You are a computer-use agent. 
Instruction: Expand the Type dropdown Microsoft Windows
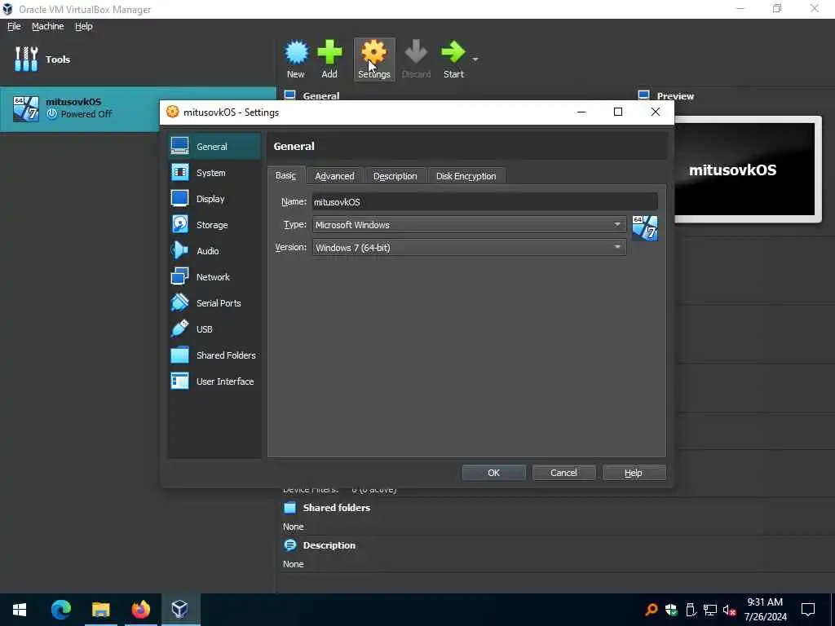pyautogui.click(x=469, y=225)
